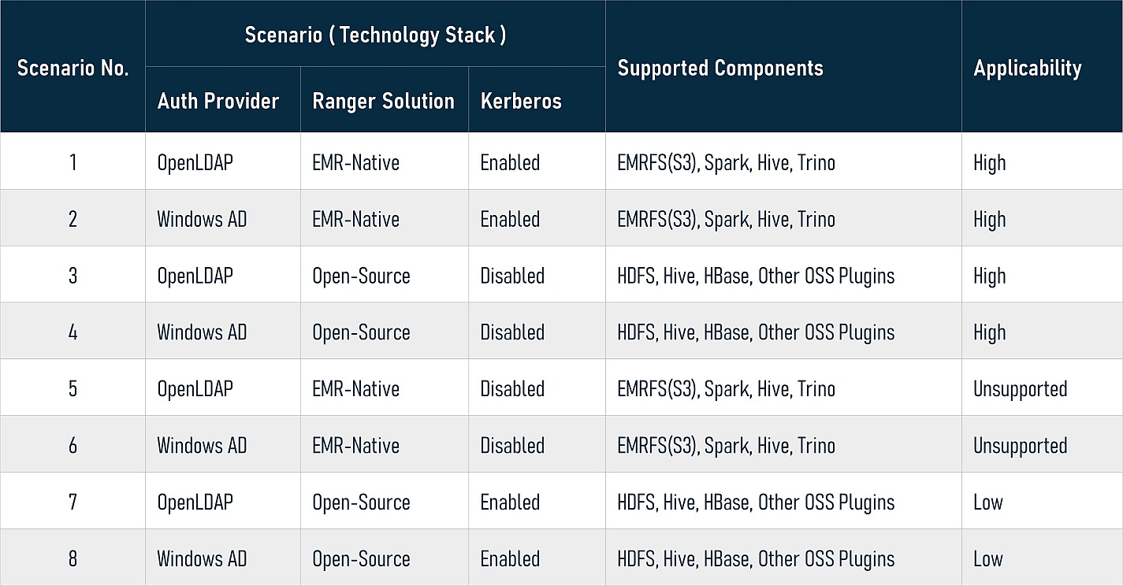Select "Open-Source" in scenario 3 row
Image resolution: width=1123 pixels, height=586 pixels.
tap(361, 276)
